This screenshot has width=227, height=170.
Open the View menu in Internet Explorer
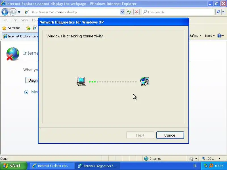[x=24, y=20]
